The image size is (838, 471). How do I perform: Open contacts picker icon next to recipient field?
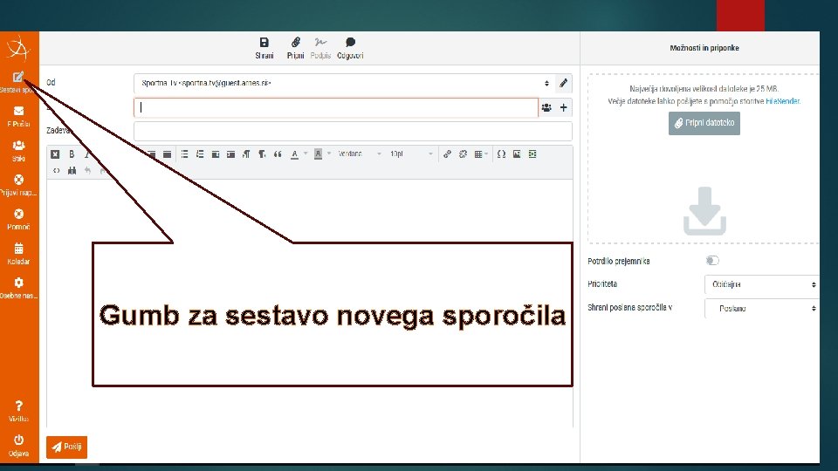click(x=546, y=107)
